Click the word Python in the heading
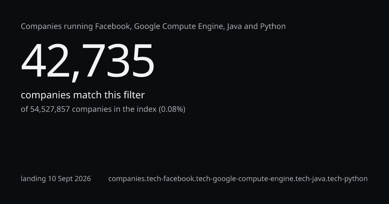 point(273,27)
